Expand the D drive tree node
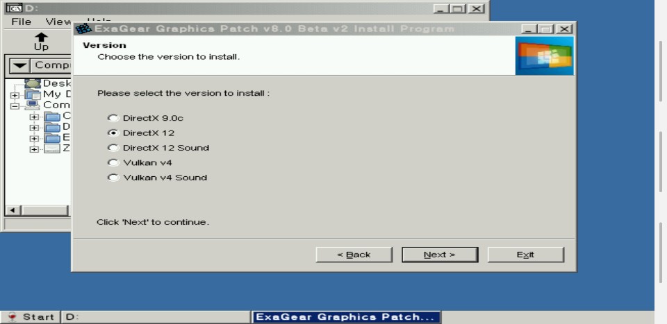This screenshot has height=324, width=667. [x=34, y=128]
